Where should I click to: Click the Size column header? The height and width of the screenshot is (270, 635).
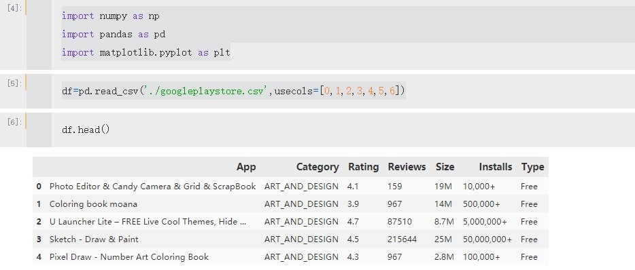click(x=445, y=167)
